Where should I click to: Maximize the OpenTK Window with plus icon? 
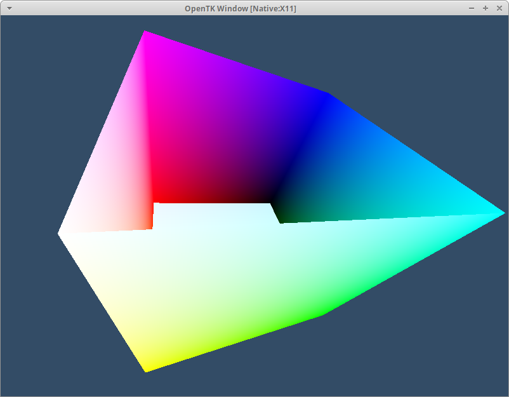(x=486, y=8)
